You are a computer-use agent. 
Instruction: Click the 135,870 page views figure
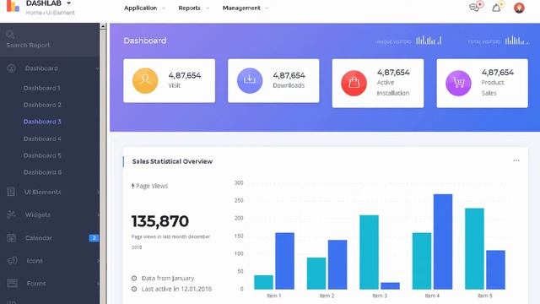point(160,221)
